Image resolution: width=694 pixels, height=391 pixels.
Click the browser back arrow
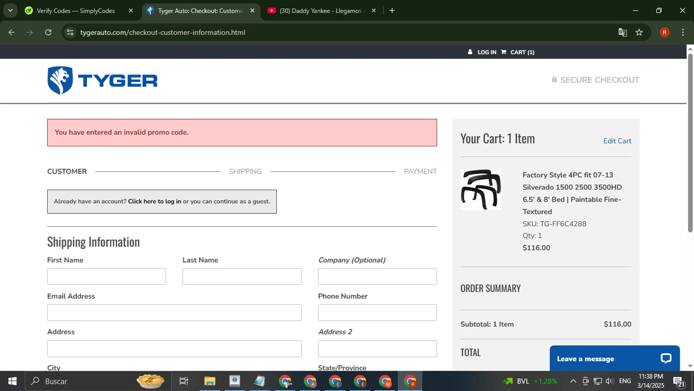[12, 32]
